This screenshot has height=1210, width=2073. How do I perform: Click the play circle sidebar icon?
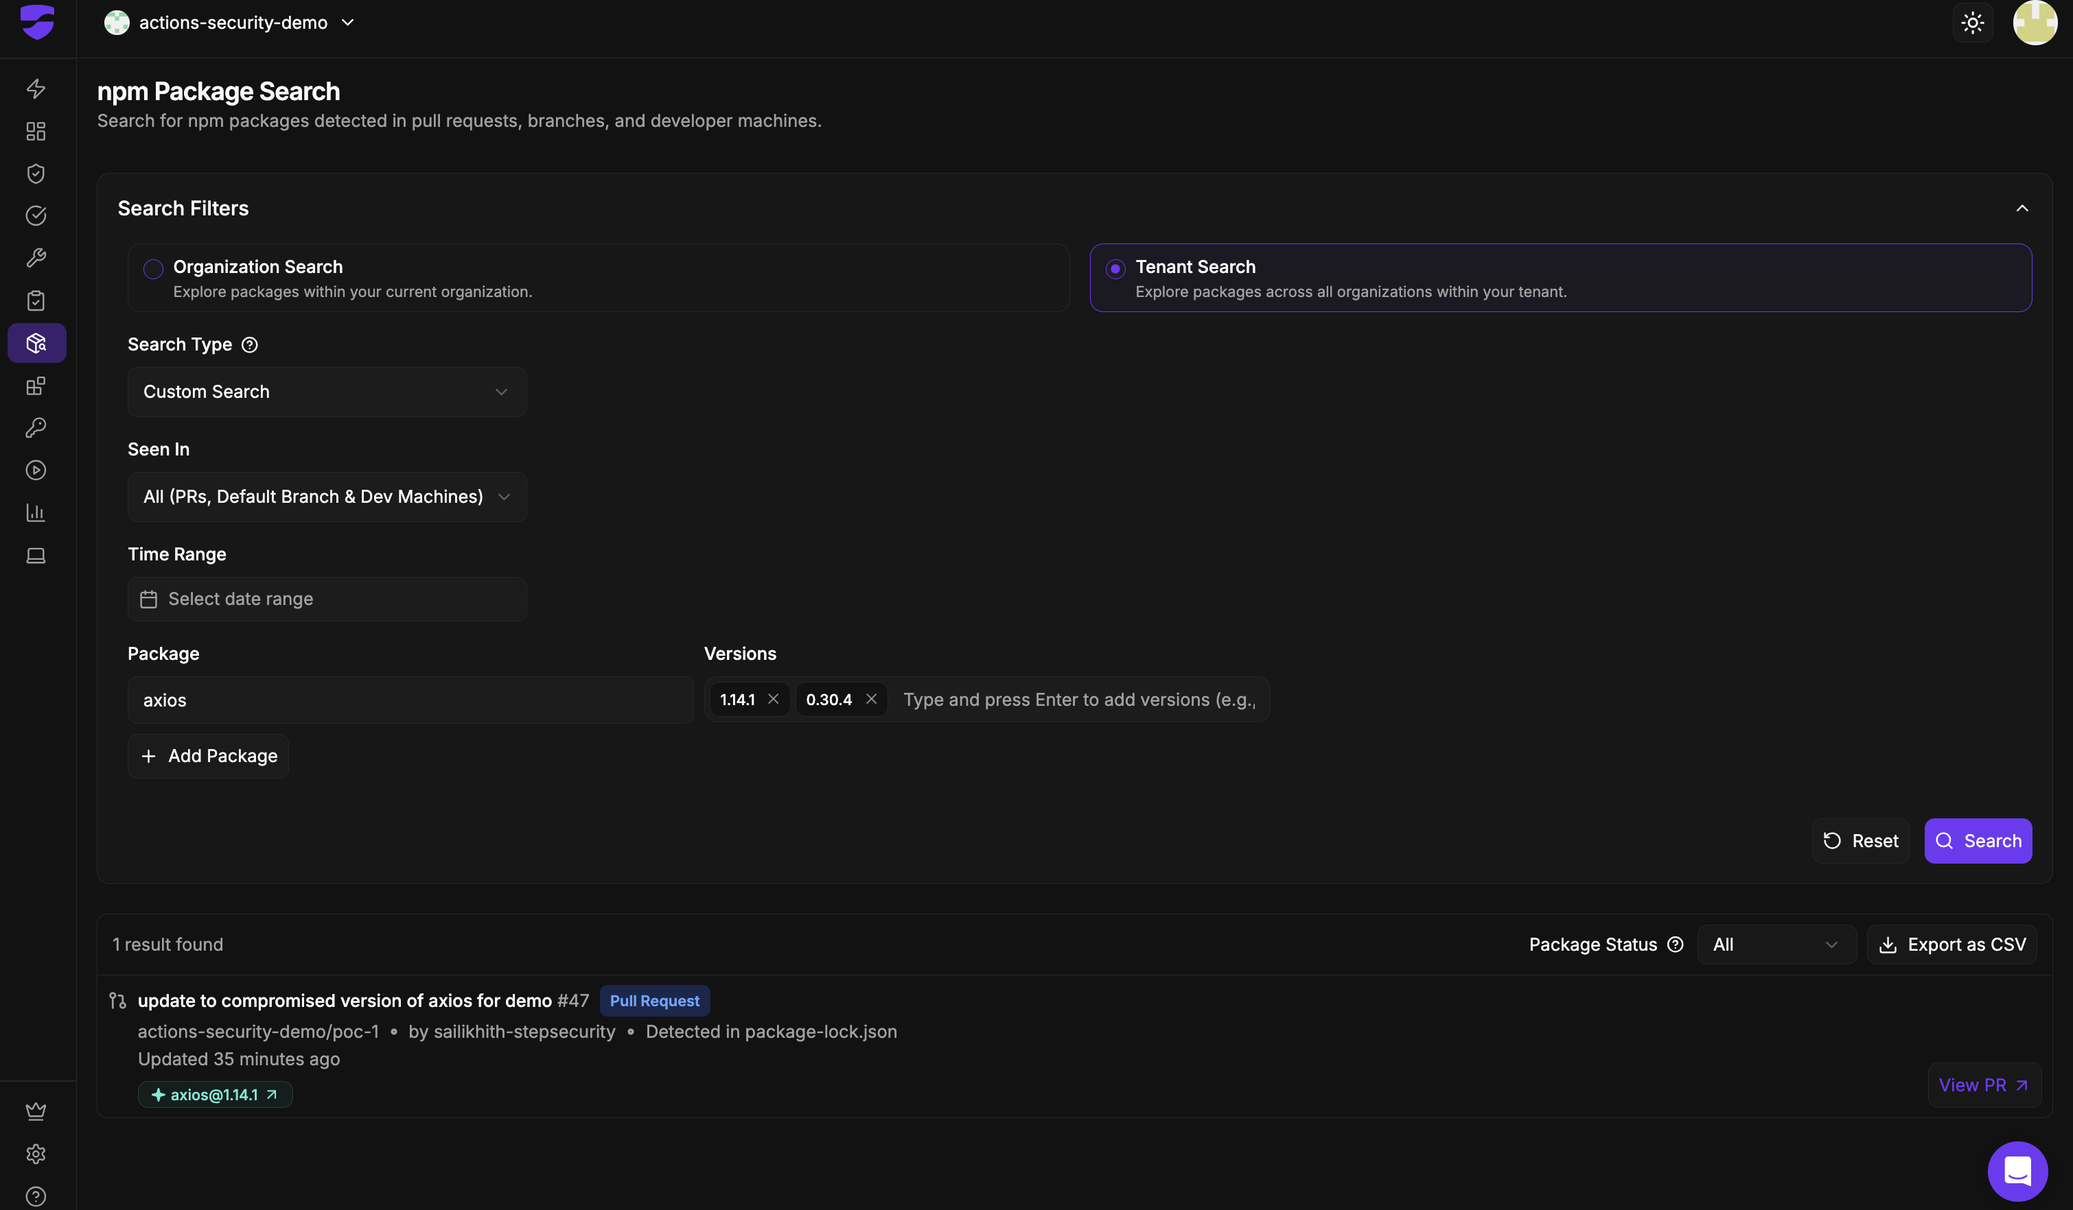[36, 470]
